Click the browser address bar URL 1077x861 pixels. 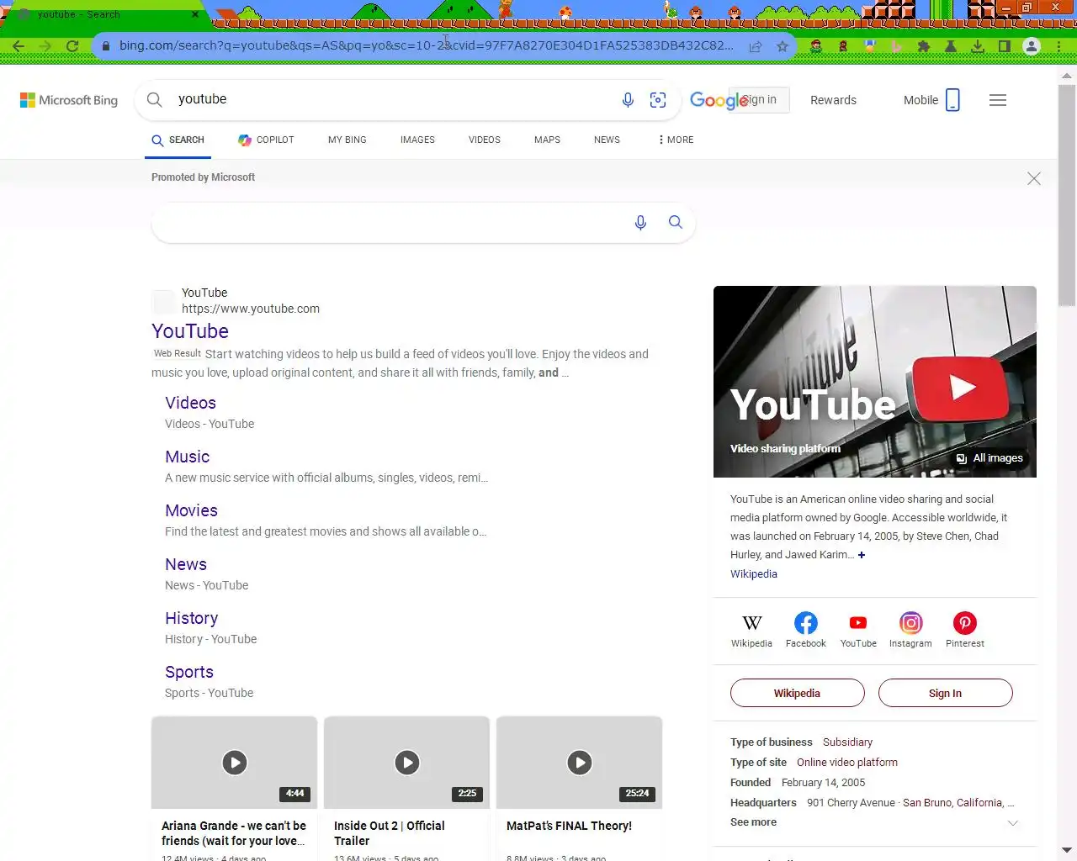[x=426, y=45]
